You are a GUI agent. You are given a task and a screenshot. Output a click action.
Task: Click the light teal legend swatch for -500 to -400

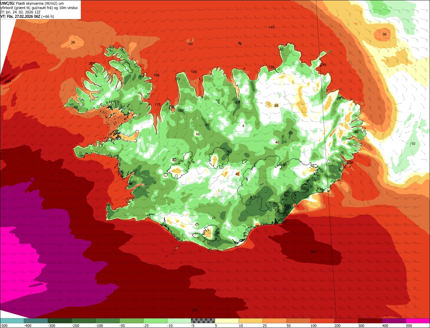[x=12, y=321]
